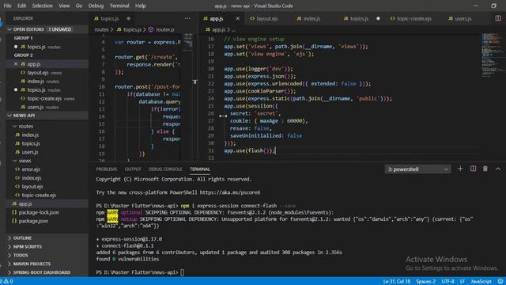Open more actions in left editor group

click(x=187, y=18)
